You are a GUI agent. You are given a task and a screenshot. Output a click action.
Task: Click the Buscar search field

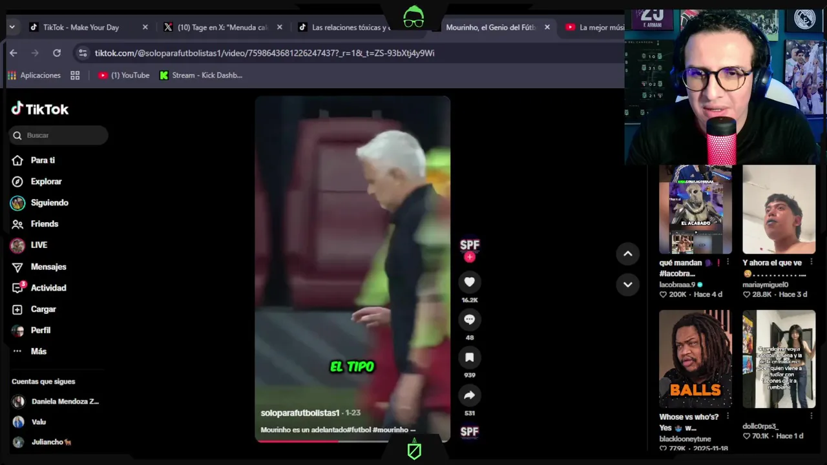coord(59,135)
